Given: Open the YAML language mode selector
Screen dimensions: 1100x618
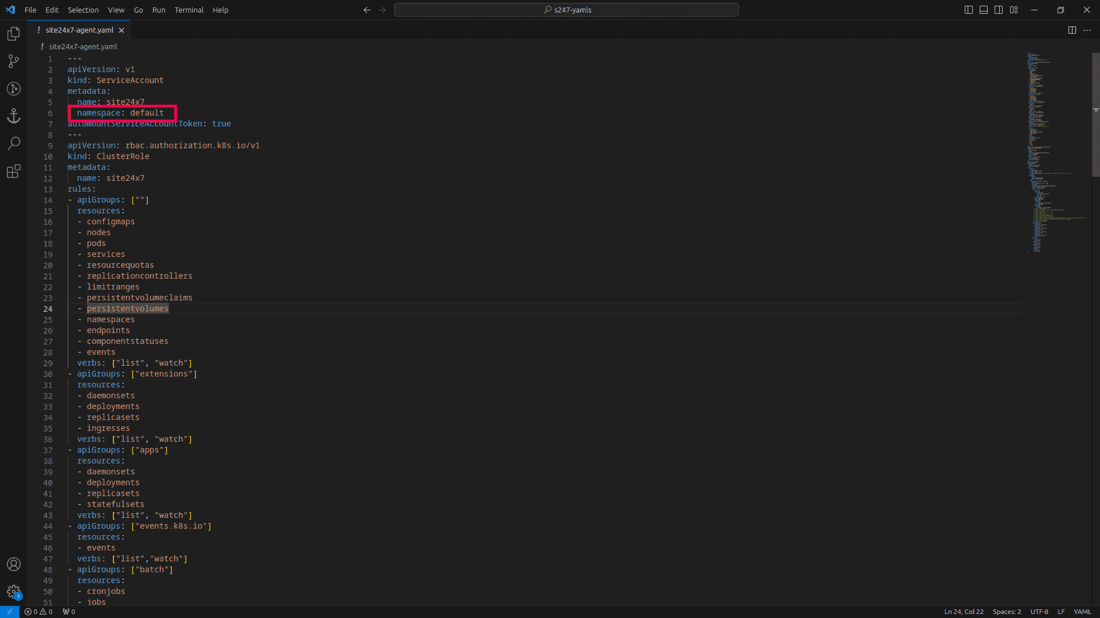Looking at the screenshot, I should click(1082, 612).
